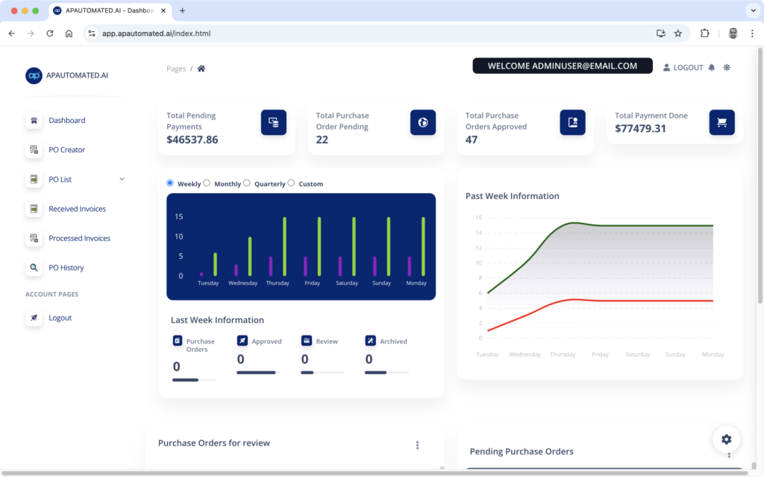Click the Total Pending Payments card icon
Viewport: 764px width, 477px height.
click(274, 122)
